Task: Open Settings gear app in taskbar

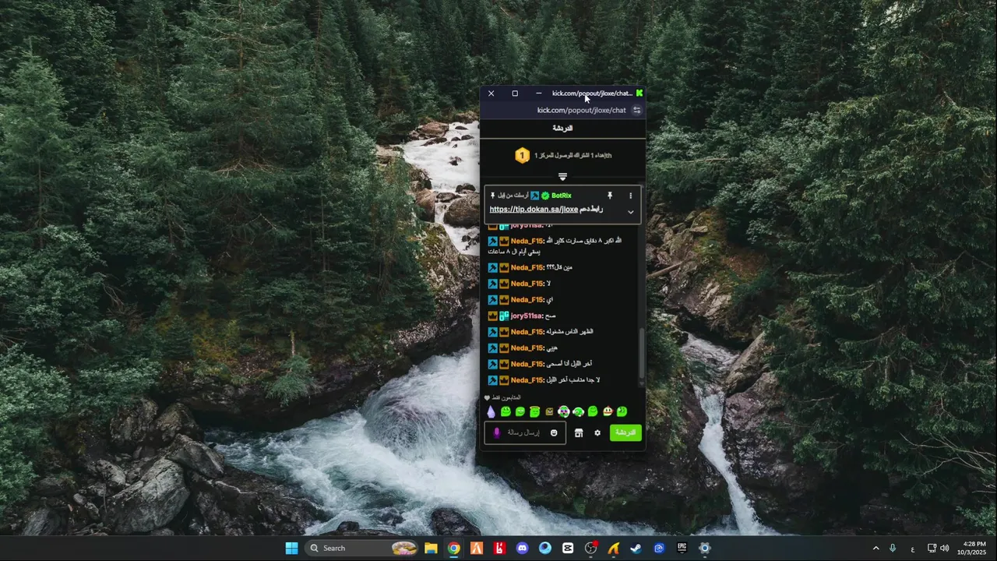Action: tap(705, 548)
